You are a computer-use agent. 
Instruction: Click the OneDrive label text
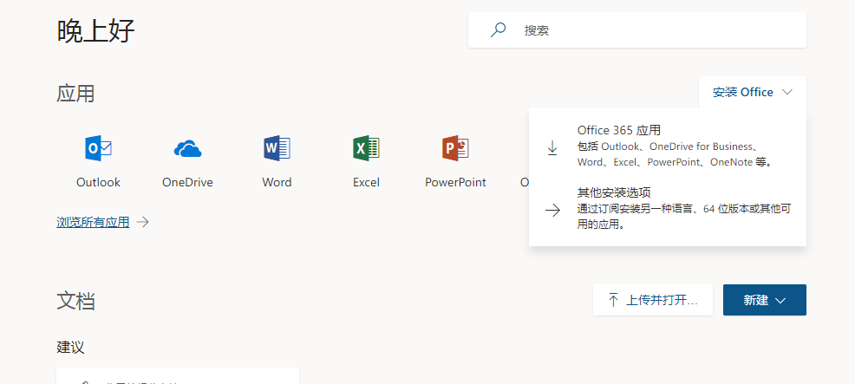point(187,182)
